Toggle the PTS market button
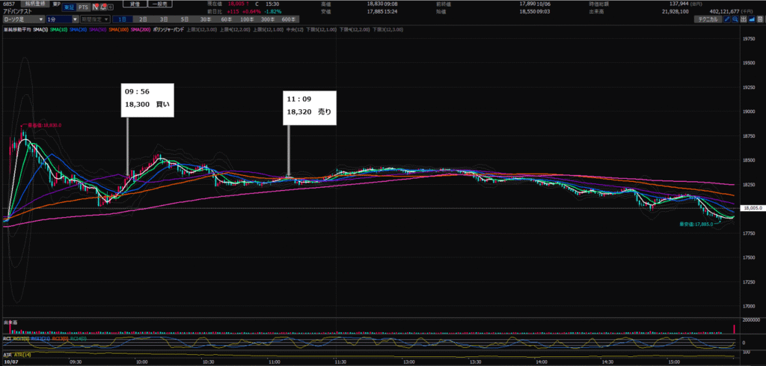766x366 pixels. click(82, 6)
